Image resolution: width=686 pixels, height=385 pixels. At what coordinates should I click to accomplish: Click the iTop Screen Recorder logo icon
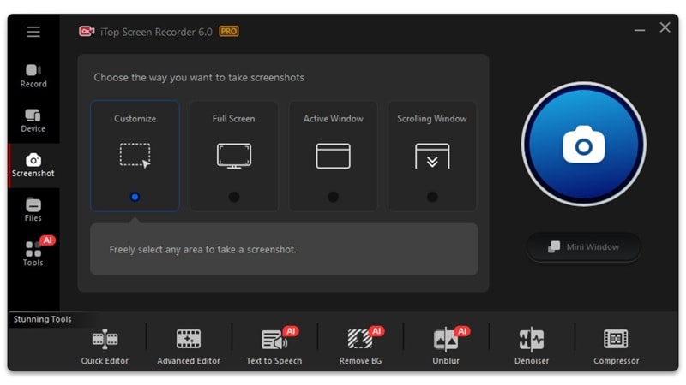87,31
